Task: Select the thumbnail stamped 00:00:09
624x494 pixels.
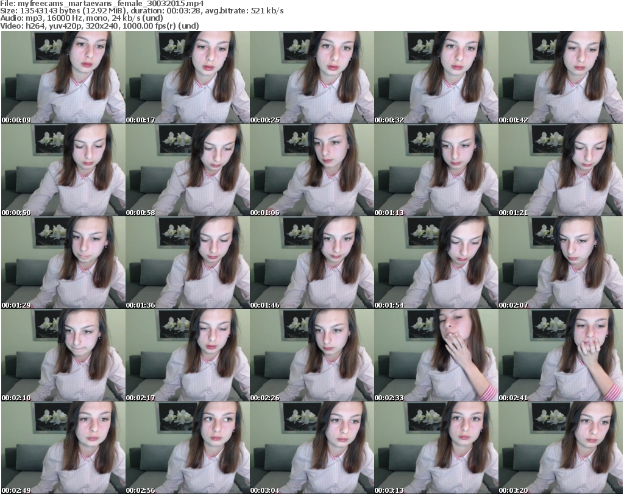Action: click(x=63, y=77)
